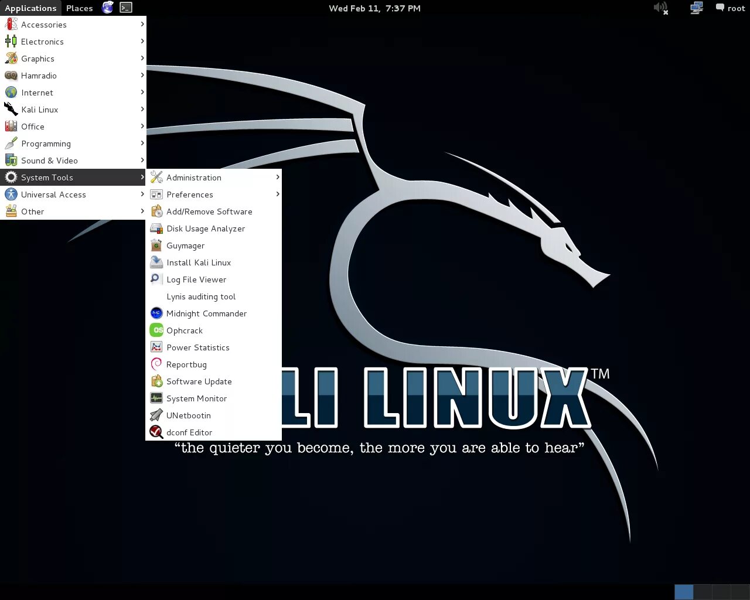This screenshot has width=750, height=600.
Task: Click the Midnight Commander icon
Action: pyautogui.click(x=156, y=313)
